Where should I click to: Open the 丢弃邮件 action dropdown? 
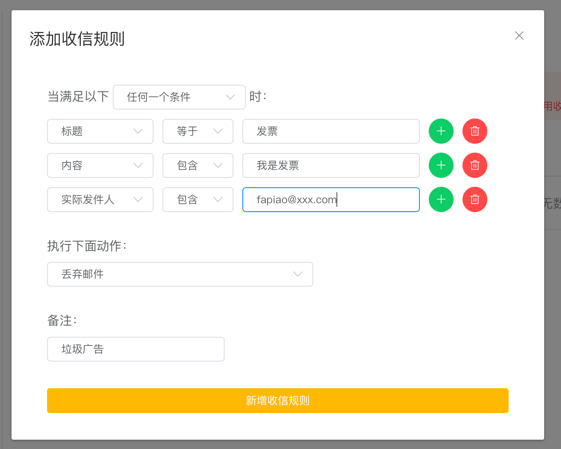coord(180,274)
